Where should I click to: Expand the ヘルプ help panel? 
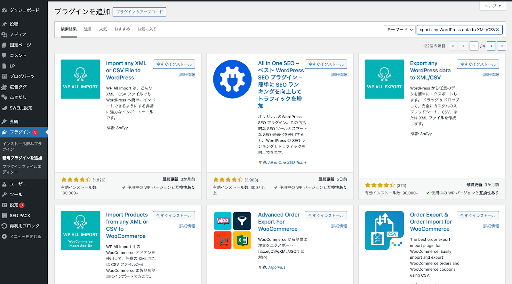point(493,6)
